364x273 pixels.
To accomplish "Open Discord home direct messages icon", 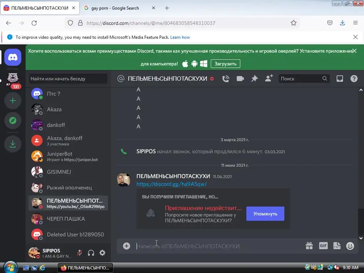I will tap(13, 57).
